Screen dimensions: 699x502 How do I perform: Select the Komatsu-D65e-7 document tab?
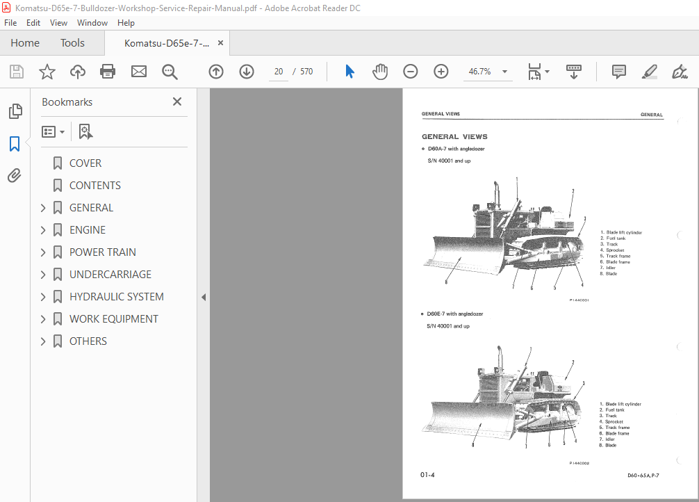(x=167, y=43)
